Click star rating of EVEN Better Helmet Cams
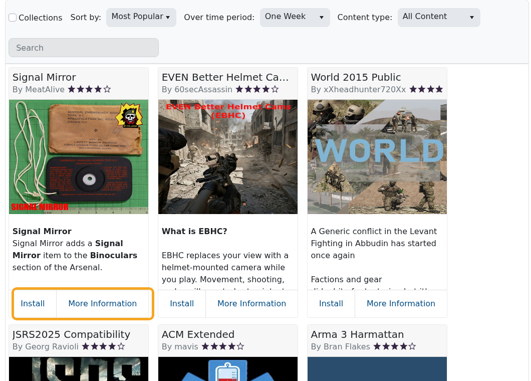This screenshot has height=381, width=531. click(257, 90)
